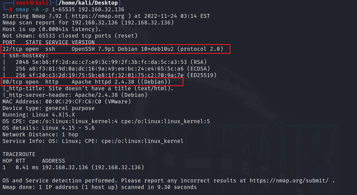Image resolution: width=357 pixels, height=195 pixels.
Task: Click the ED25519 hostkey fingerprint line
Action: (116, 75)
